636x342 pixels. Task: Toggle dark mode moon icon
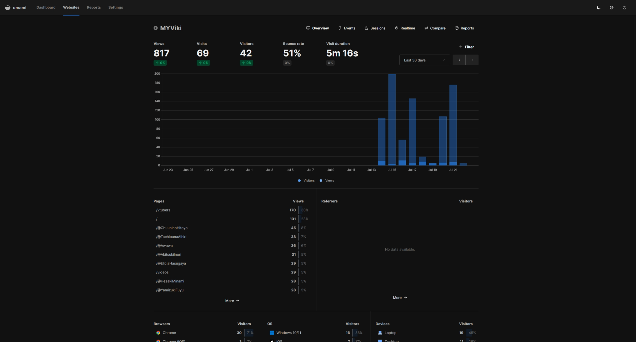(599, 7)
